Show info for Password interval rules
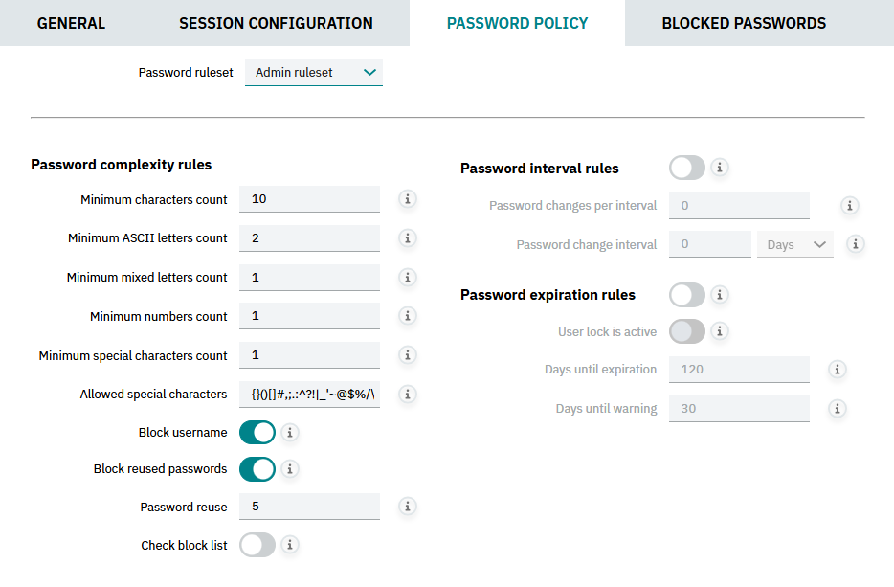The image size is (894, 587). click(720, 168)
